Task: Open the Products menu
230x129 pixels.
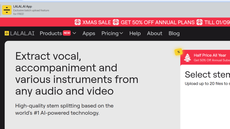Action: coord(51,33)
